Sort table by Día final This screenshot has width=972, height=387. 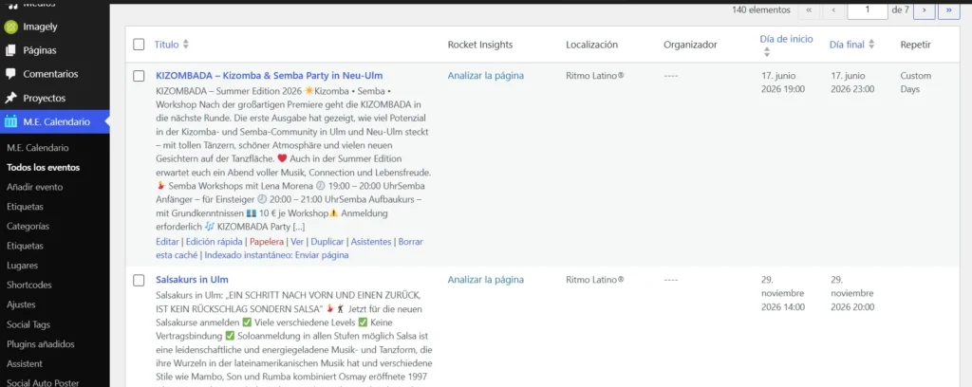[847, 45]
